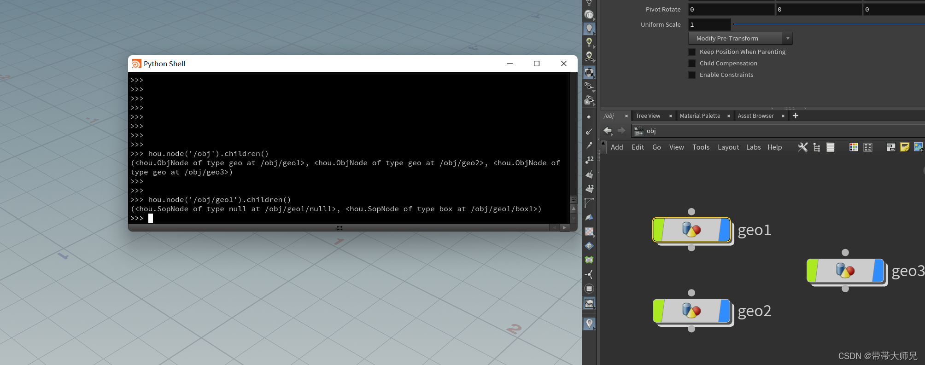Add a sticky note in network editor
Image resolution: width=925 pixels, height=365 pixels.
905,147
